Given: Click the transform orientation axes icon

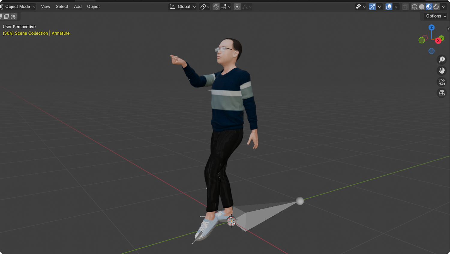Looking at the screenshot, I should [x=172, y=7].
